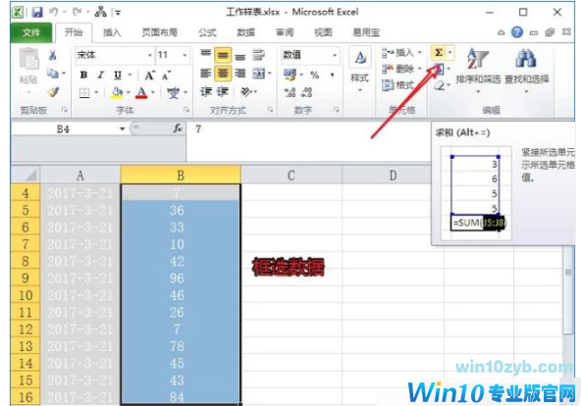581x406 pixels.
Task: Click the Decrease Font Size icon
Action: (x=166, y=76)
